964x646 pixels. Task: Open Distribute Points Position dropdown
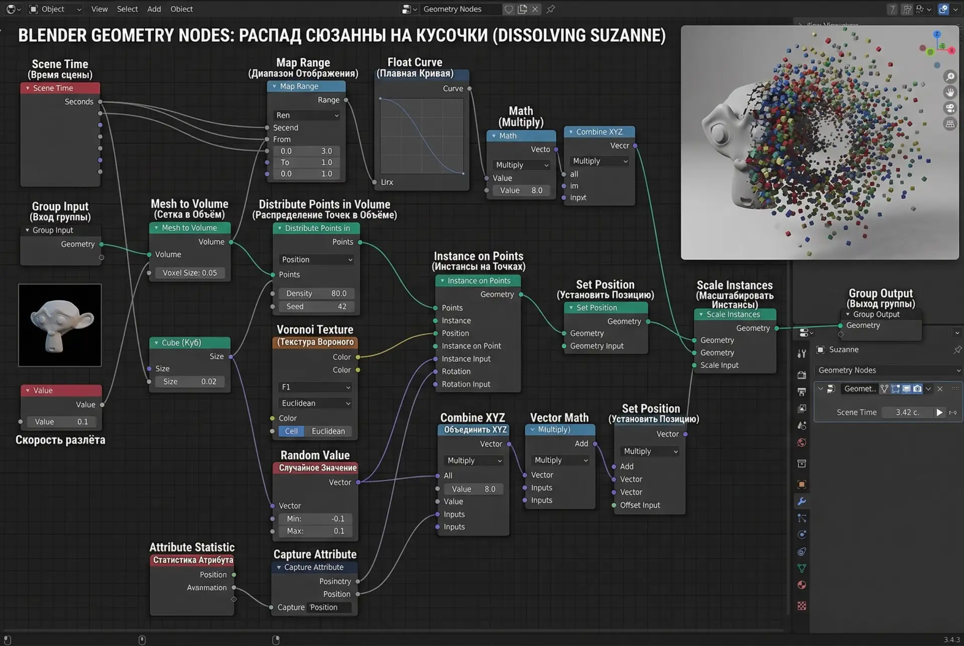(x=316, y=260)
